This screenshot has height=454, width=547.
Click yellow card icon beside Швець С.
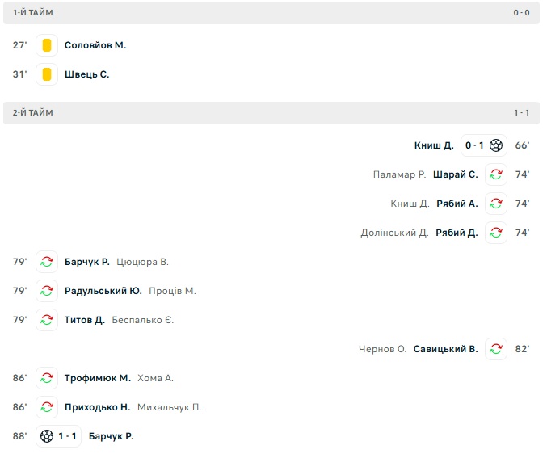coord(47,74)
